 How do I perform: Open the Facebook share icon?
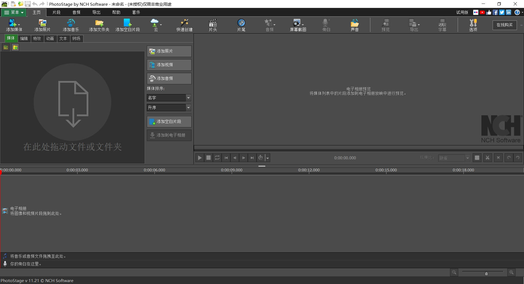click(x=495, y=12)
